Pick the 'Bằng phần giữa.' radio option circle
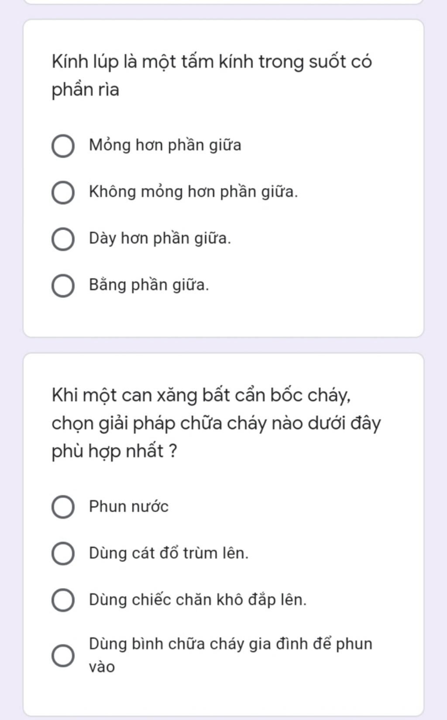The width and height of the screenshot is (447, 720). (x=63, y=286)
